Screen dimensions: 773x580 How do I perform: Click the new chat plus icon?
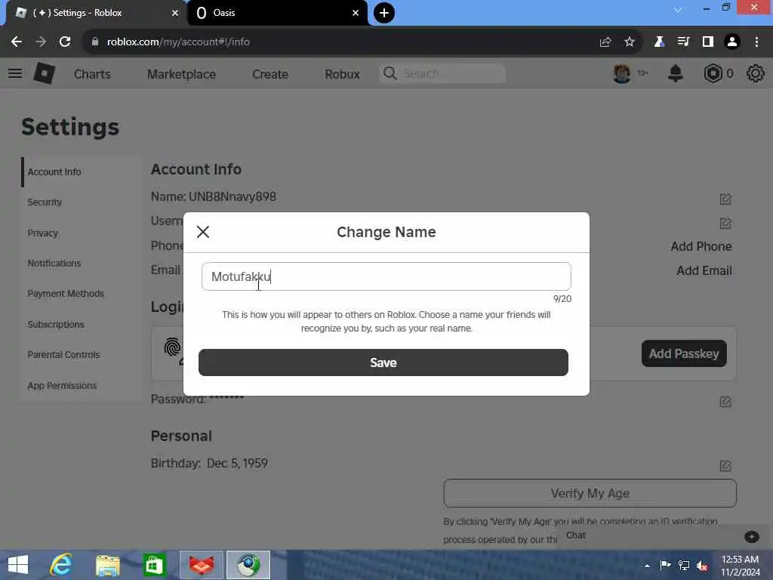[751, 536]
